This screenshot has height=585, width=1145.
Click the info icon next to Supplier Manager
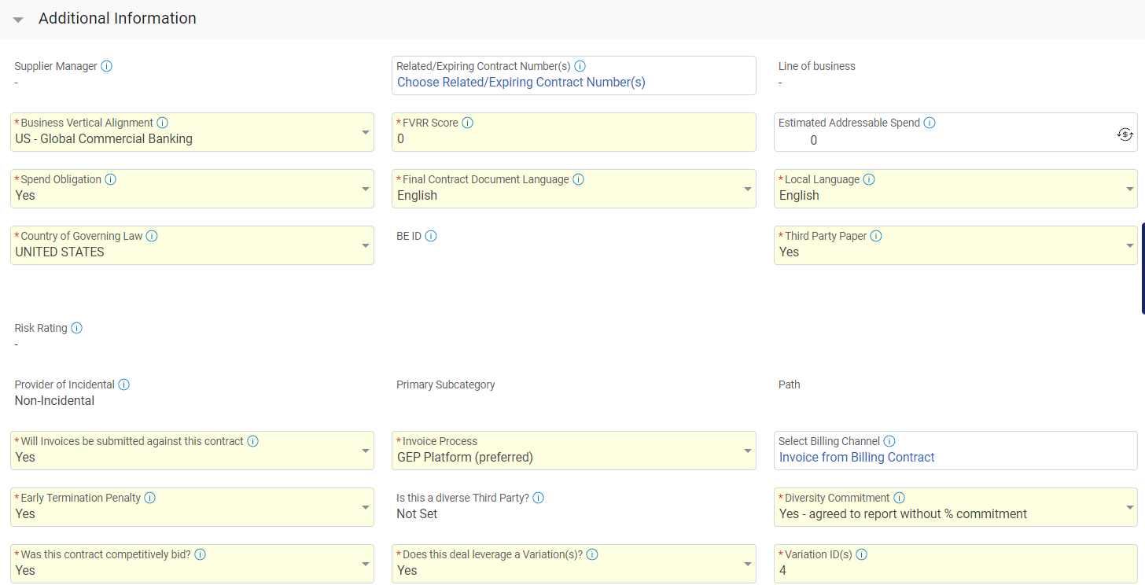point(107,66)
